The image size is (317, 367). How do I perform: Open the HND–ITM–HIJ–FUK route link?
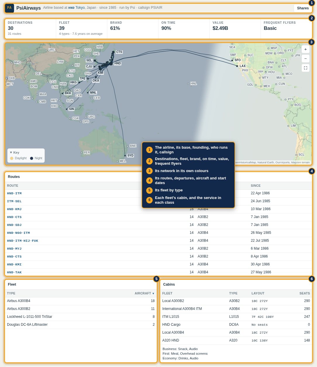click(23, 241)
